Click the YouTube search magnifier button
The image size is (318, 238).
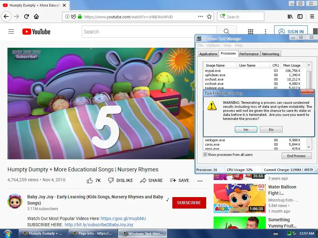(x=226, y=32)
